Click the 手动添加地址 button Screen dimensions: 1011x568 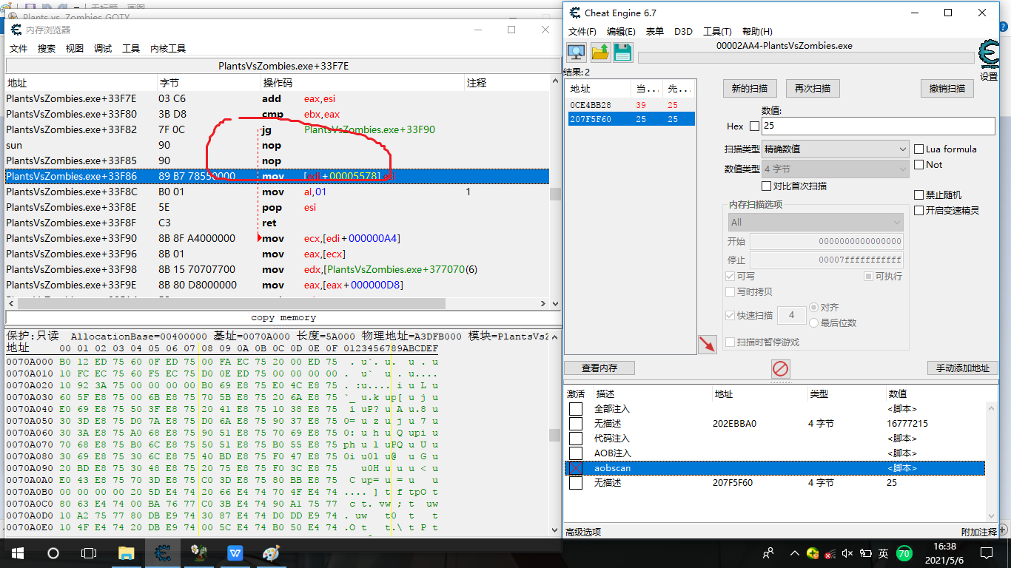(x=962, y=368)
